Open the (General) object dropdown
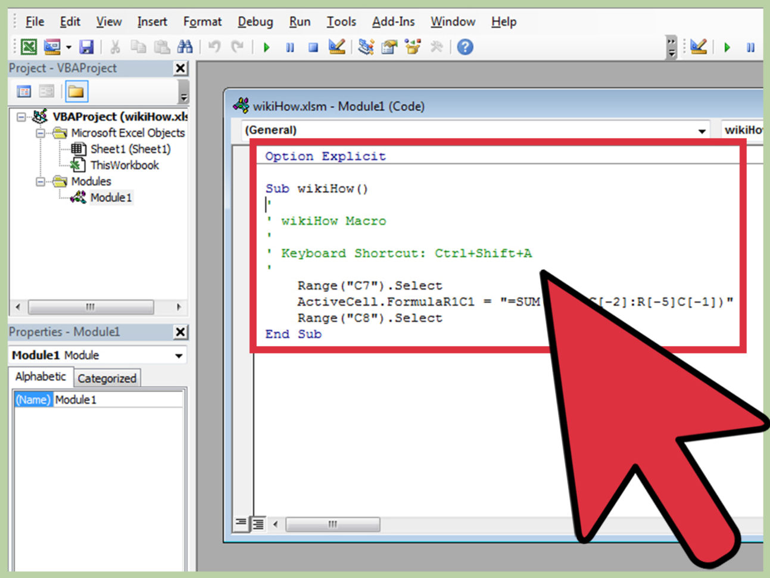 (702, 130)
